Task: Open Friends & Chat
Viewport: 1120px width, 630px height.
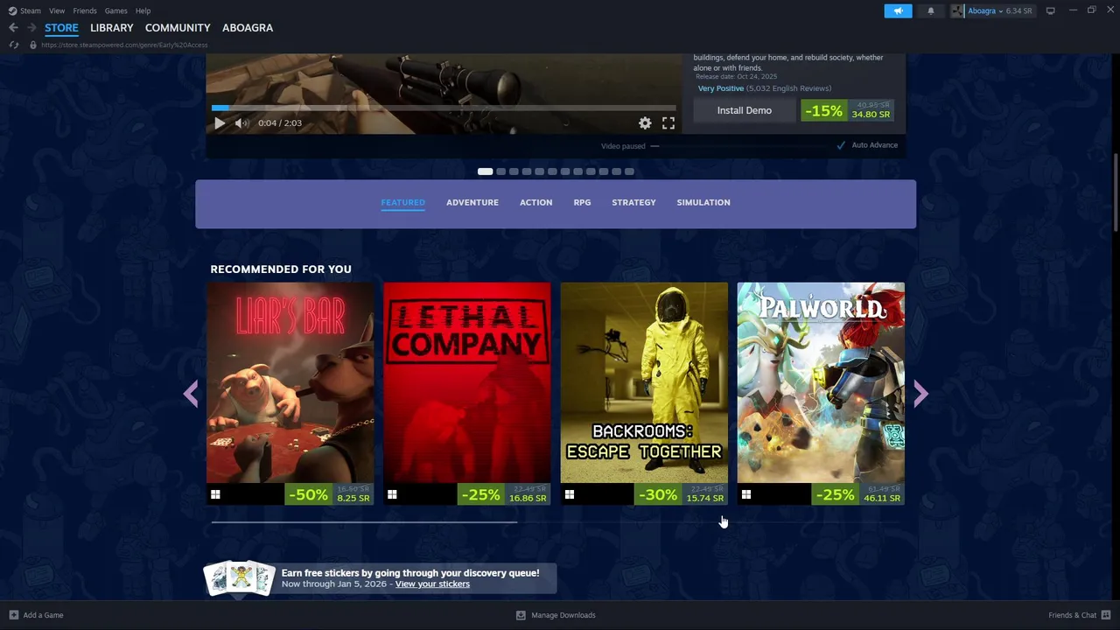Action: click(x=1072, y=615)
